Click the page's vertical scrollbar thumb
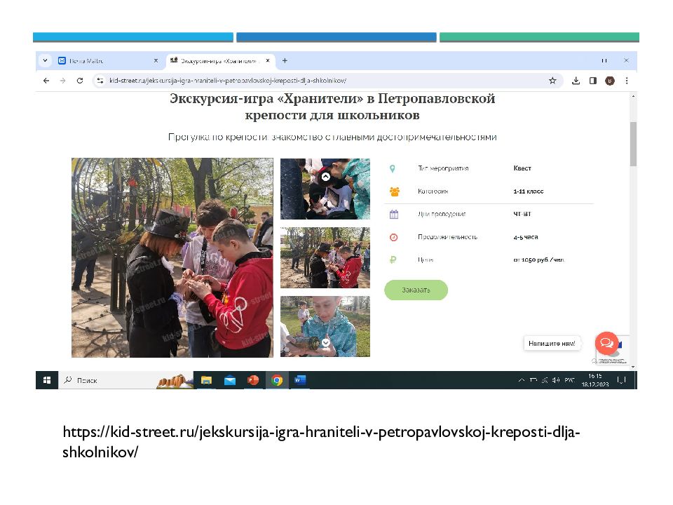Image resolution: width=673 pixels, height=505 pixels. [x=633, y=144]
